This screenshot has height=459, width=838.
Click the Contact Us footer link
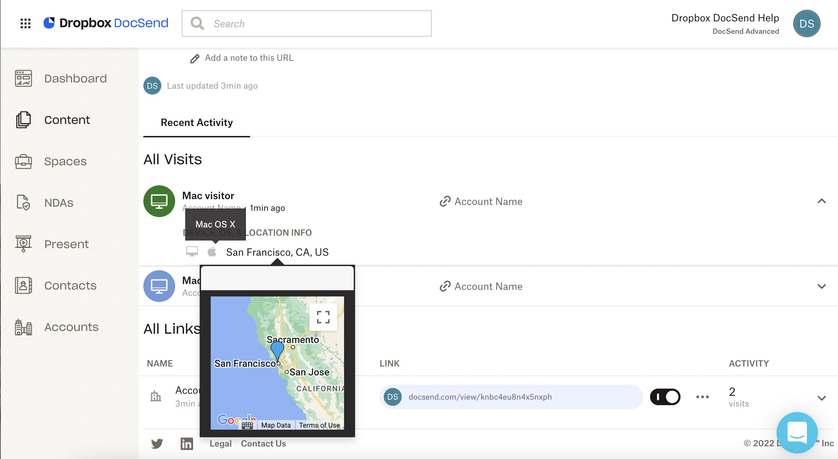pyautogui.click(x=264, y=443)
